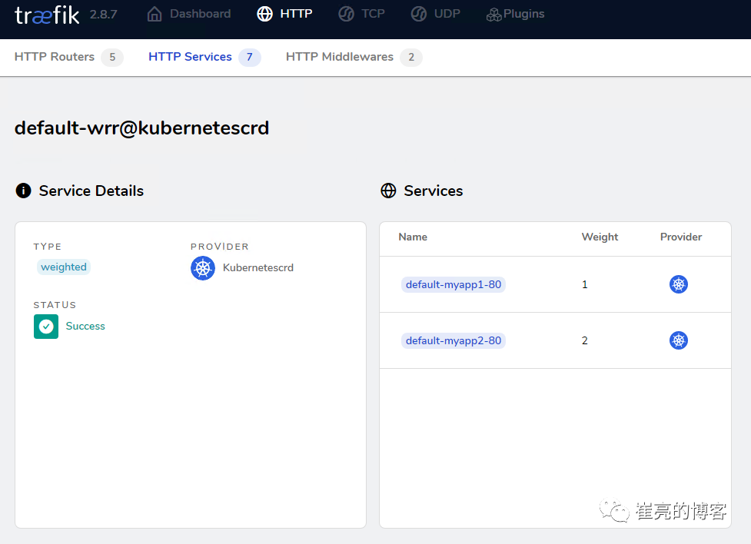The width and height of the screenshot is (751, 544).
Task: Click provider icon for default-myapp2-80 row
Action: point(679,340)
